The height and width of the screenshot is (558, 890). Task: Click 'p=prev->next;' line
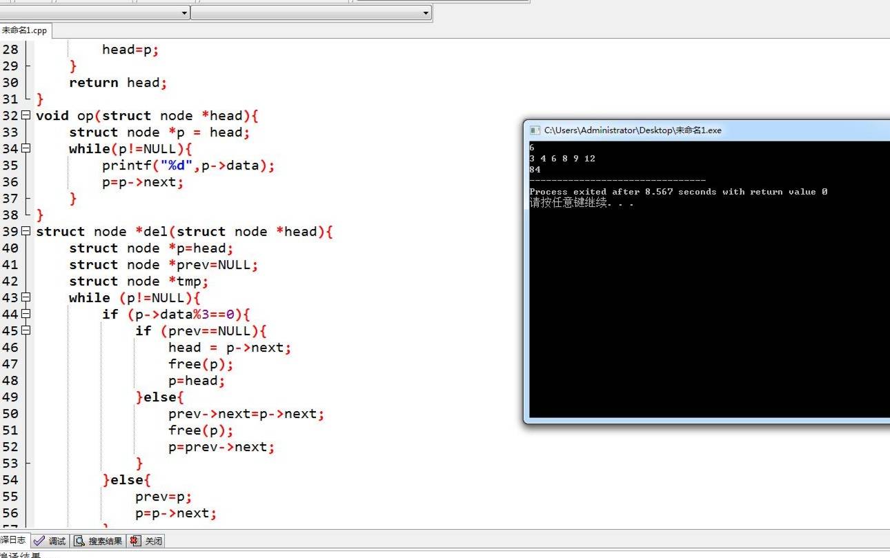(x=221, y=446)
